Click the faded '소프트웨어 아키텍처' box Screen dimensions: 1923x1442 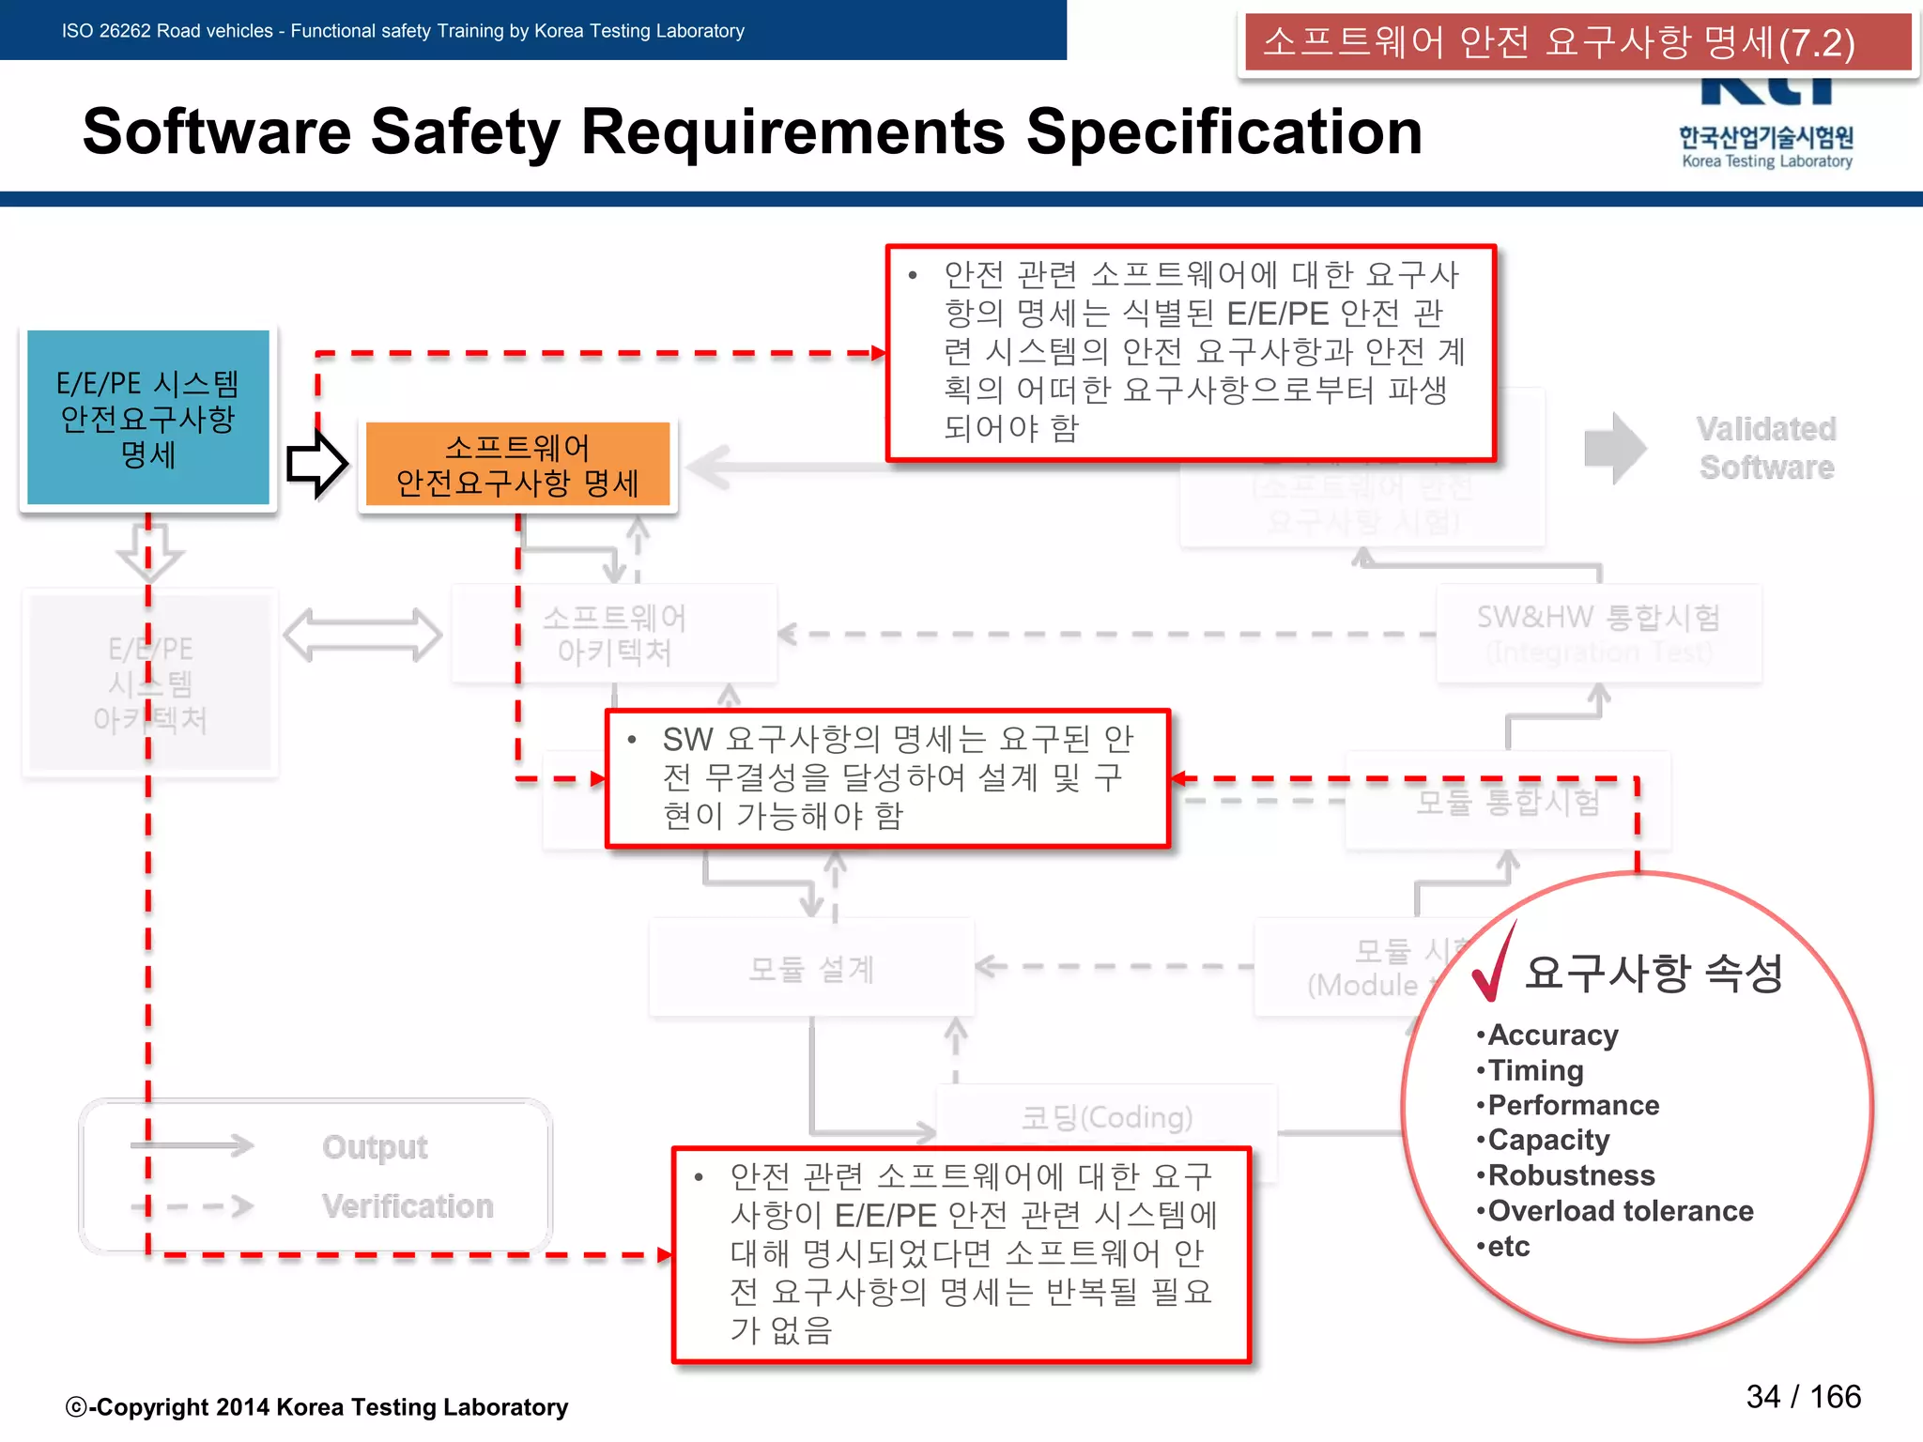(x=614, y=634)
